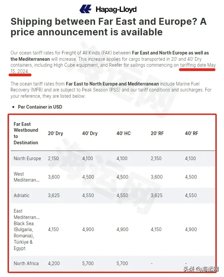Click the 4,900 rate under 40' RF
This screenshot has height=277, width=224.
click(191, 229)
